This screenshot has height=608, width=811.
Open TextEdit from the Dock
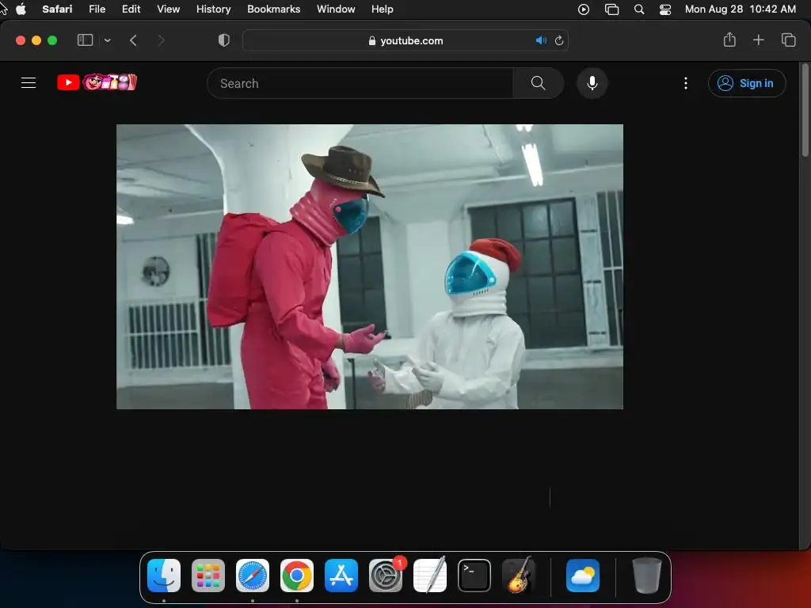[x=430, y=576]
